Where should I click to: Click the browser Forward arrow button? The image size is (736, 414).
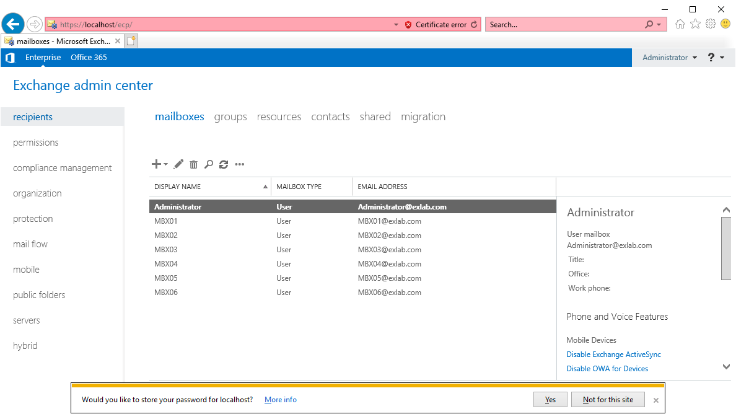tap(34, 24)
